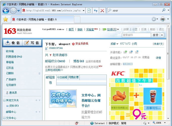
Task: Click the IE search magnifier button
Action: point(164,10)
